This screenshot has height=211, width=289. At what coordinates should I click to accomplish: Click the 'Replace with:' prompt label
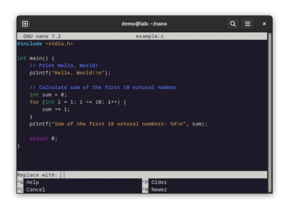click(x=37, y=175)
